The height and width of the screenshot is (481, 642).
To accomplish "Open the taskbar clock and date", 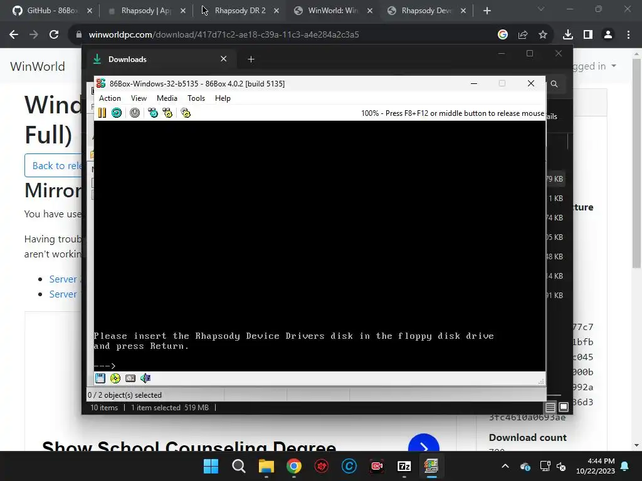I will pyautogui.click(x=596, y=466).
